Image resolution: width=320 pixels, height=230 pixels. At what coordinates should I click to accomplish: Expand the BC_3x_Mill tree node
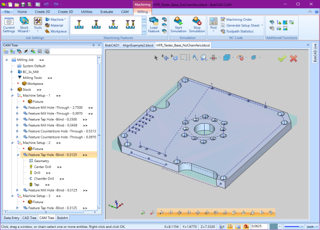tap(12, 72)
